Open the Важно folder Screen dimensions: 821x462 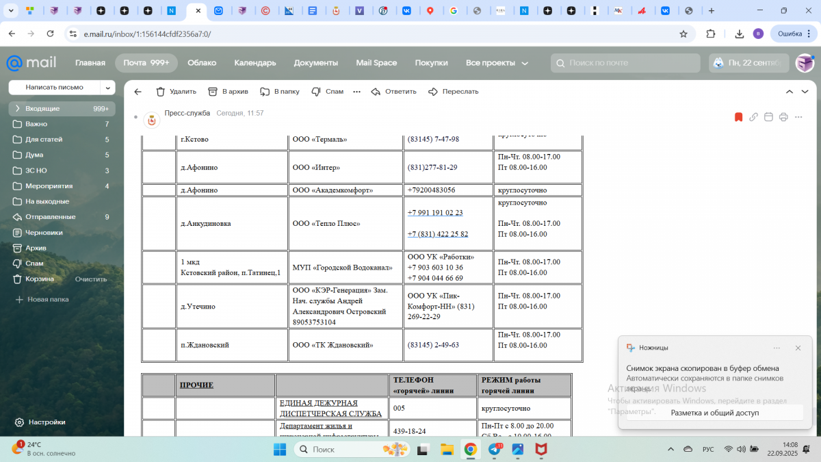[62, 124]
